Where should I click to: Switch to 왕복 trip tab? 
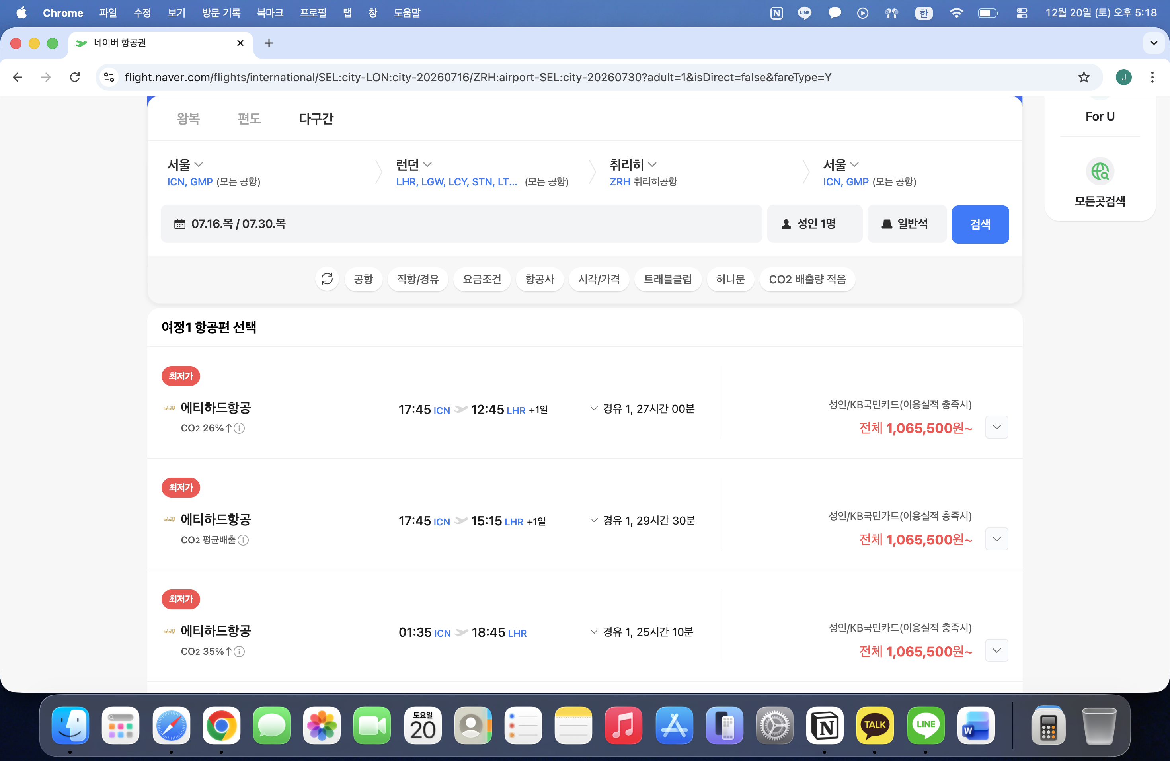(x=188, y=119)
